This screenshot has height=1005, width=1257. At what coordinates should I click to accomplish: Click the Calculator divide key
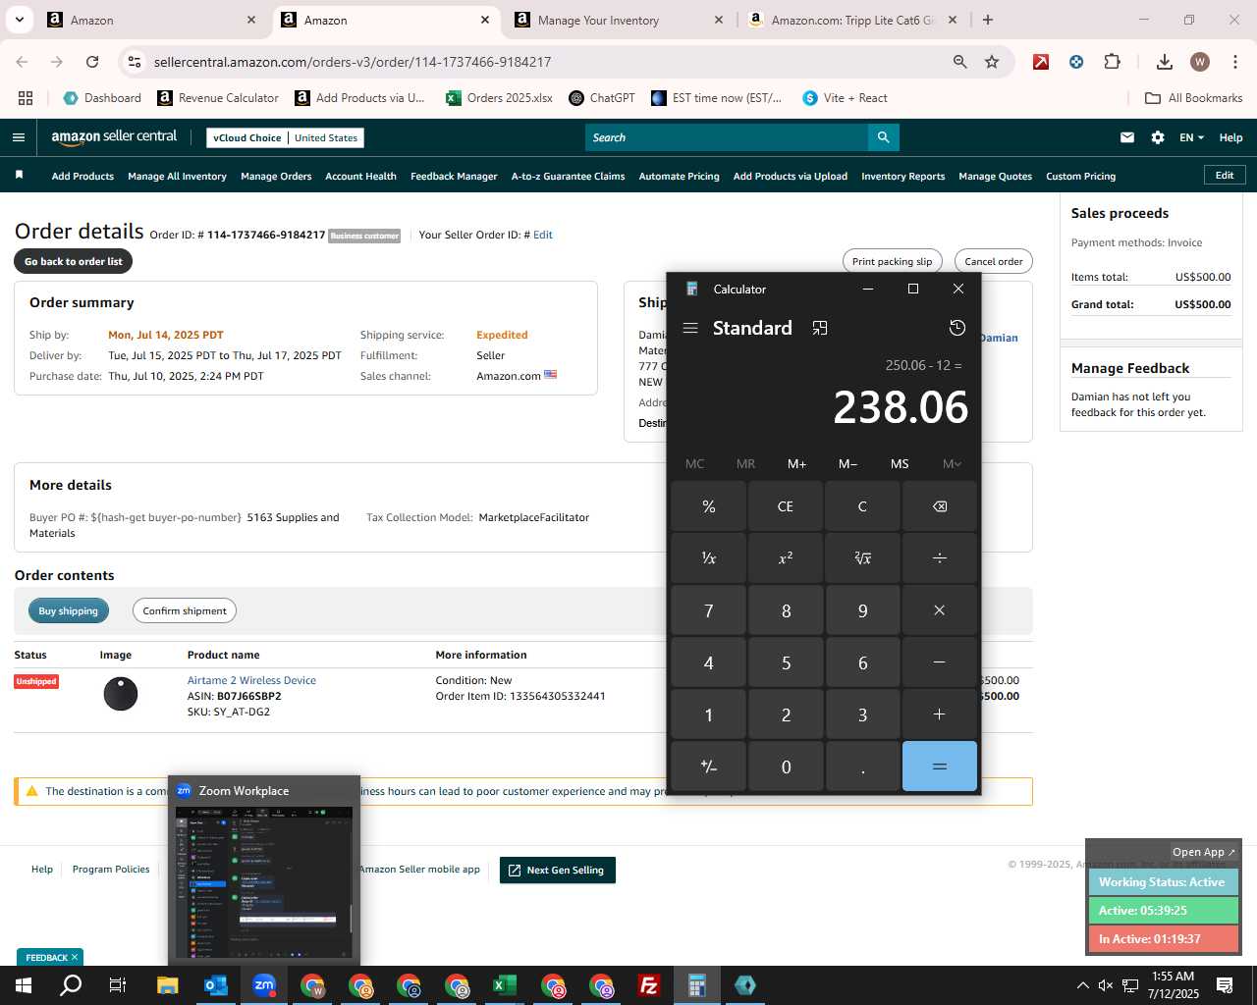pyautogui.click(x=940, y=557)
